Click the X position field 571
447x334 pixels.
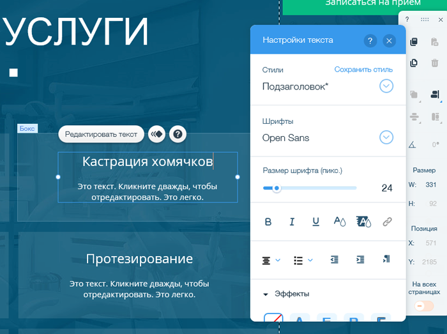431,243
